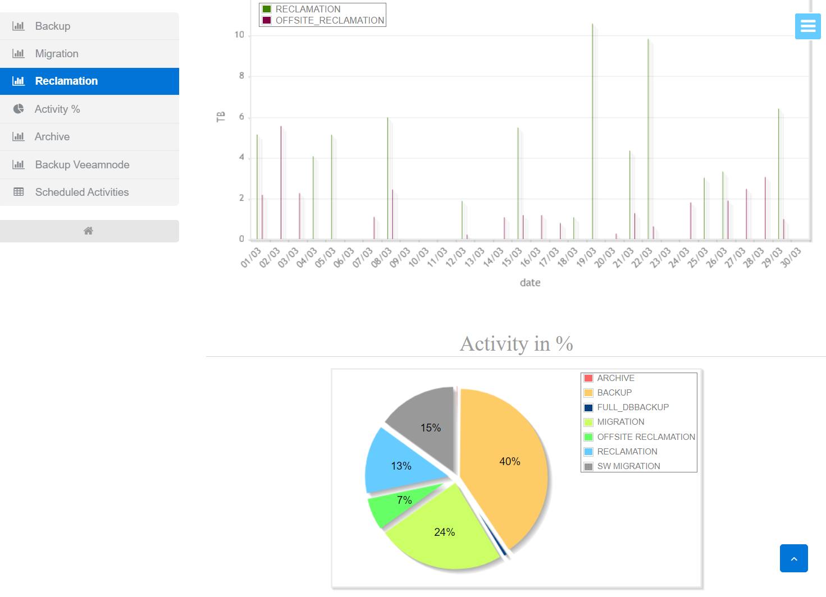Click the bar chart icon next to Backup
The height and width of the screenshot is (597, 826).
coord(19,26)
